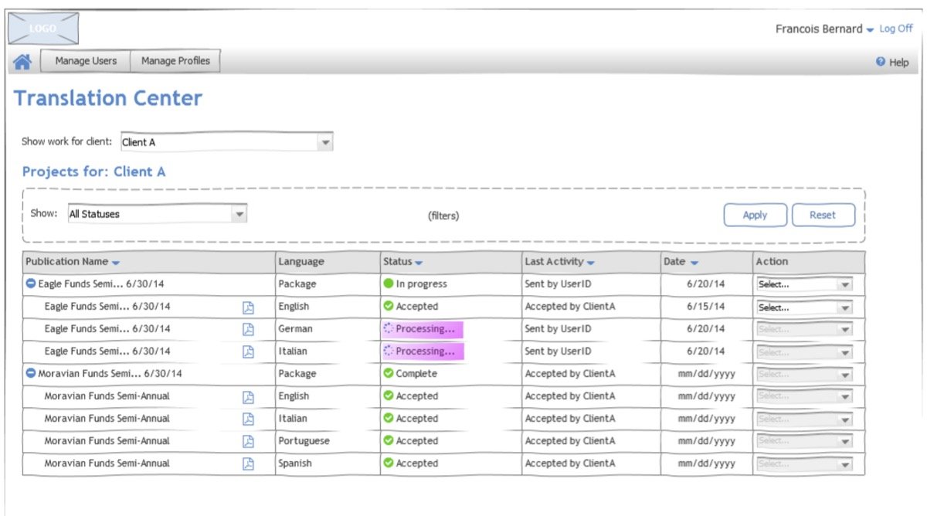Click Sent by UserID in German row
The width and height of the screenshot is (927, 516).
(x=558, y=328)
